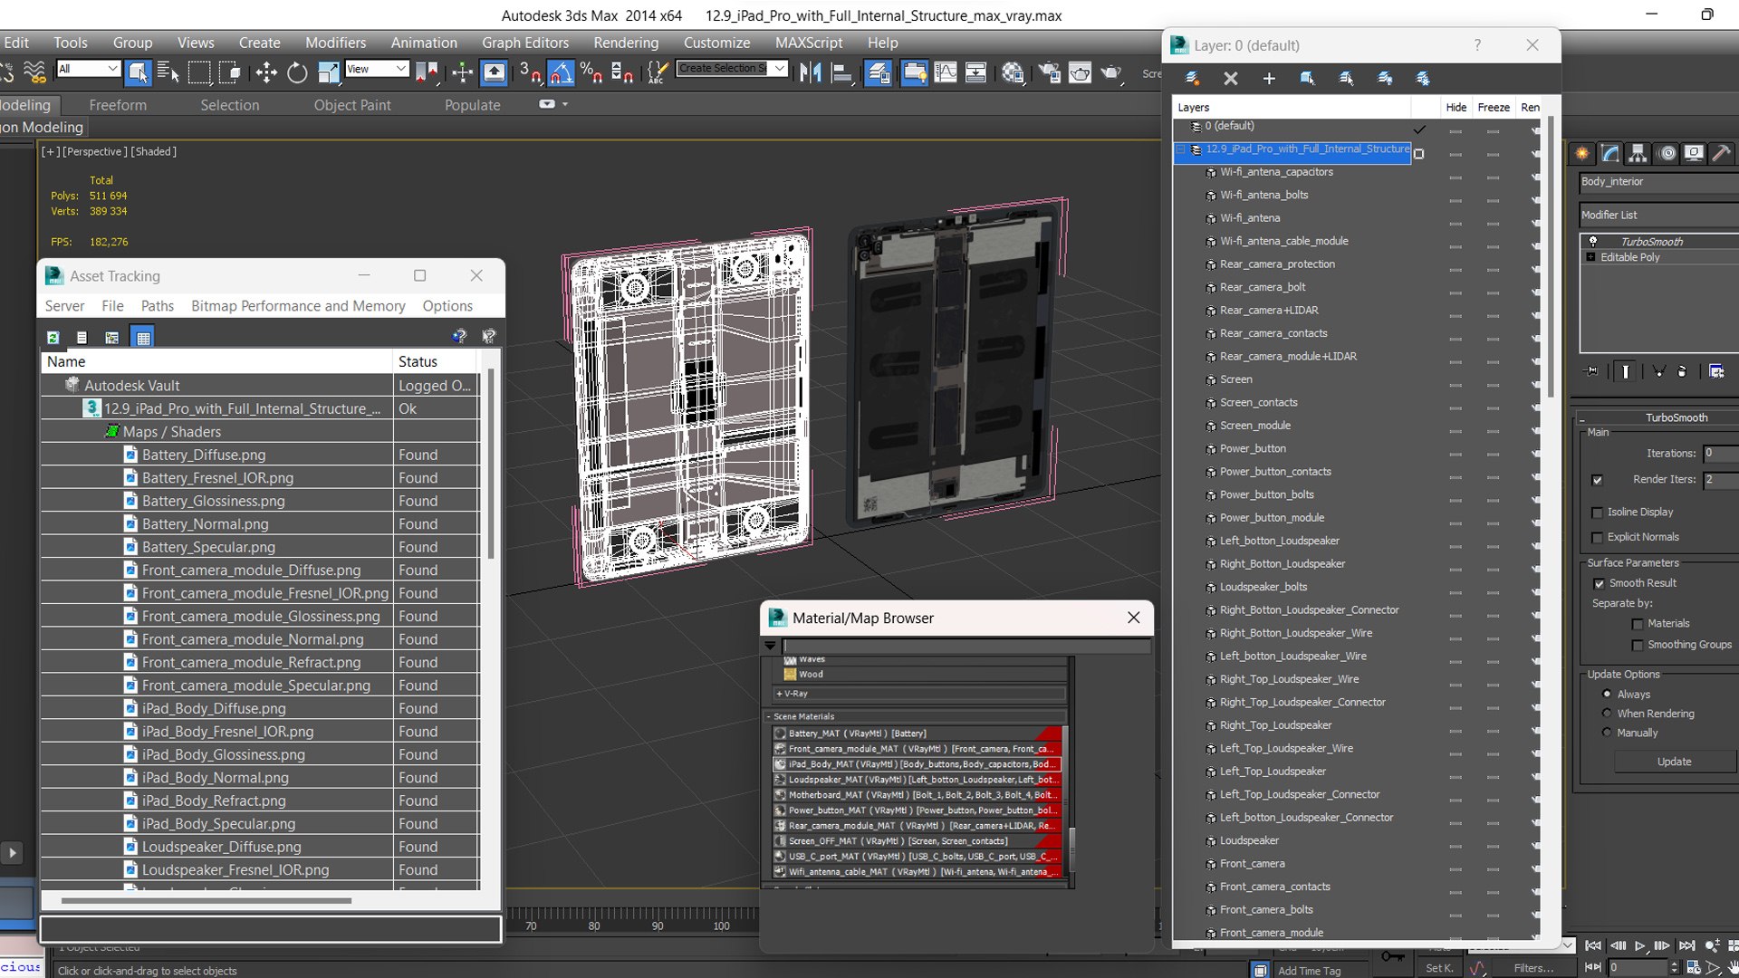
Task: Click the Align tool icon
Action: (x=841, y=72)
